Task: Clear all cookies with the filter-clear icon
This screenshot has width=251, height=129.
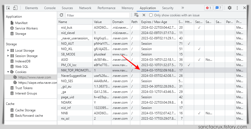Action: pos(136,15)
